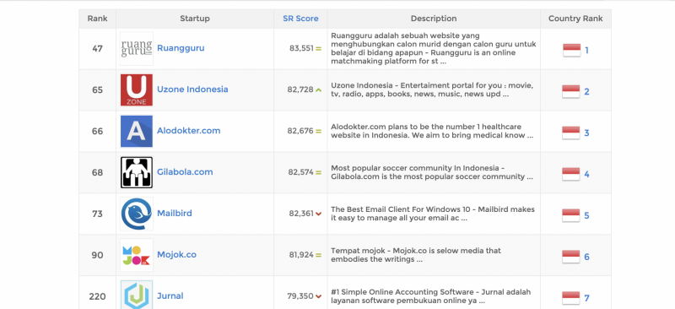This screenshot has width=675, height=309.
Task: Click the Startup column header
Action: [195, 19]
